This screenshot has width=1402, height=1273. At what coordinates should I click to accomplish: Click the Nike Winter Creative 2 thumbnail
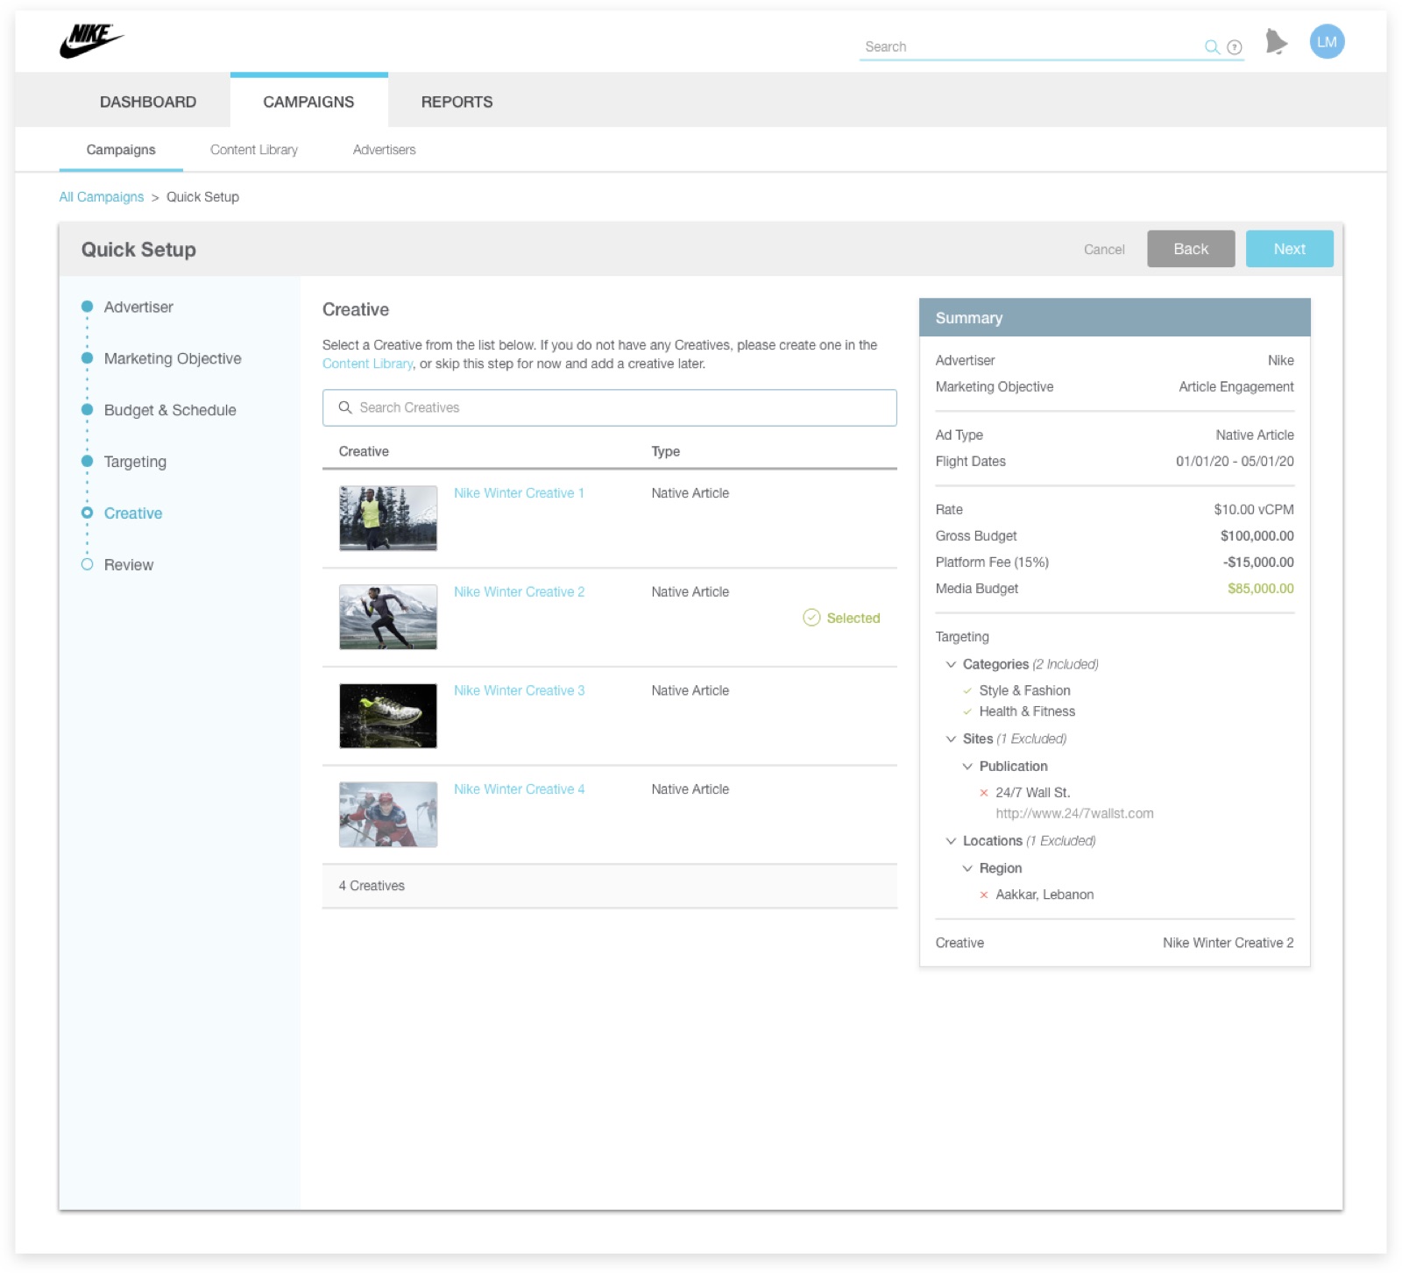(x=388, y=617)
